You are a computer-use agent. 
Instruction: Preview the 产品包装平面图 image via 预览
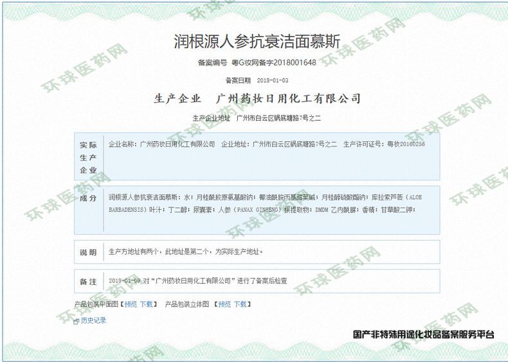[x=131, y=304]
